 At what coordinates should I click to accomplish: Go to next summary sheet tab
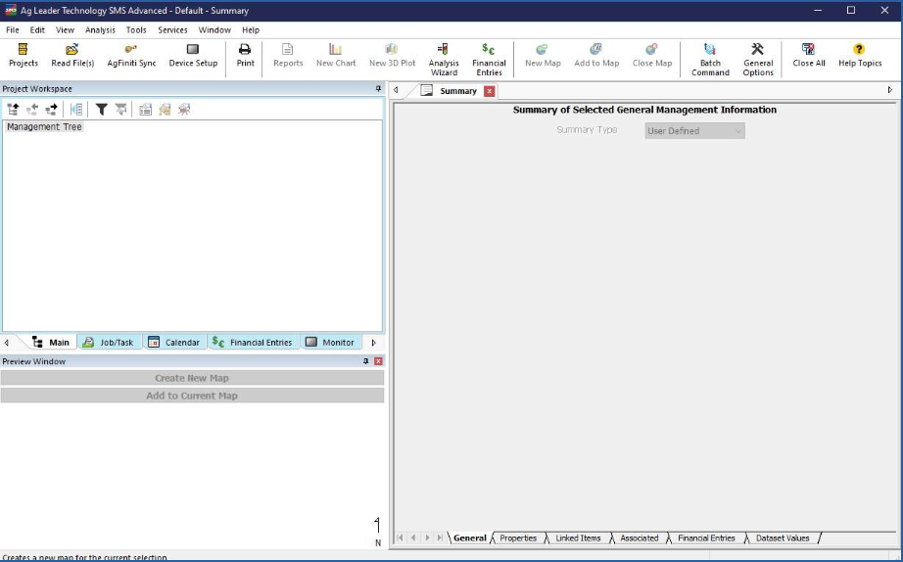pos(427,538)
